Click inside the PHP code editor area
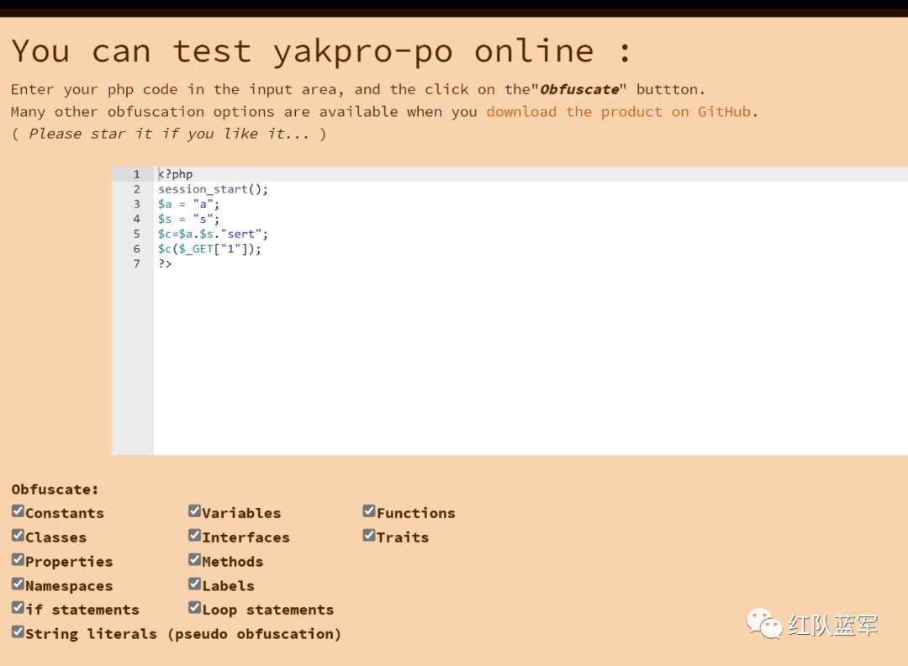This screenshot has height=666, width=908. [531, 311]
